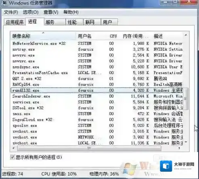Click the 472 K memory value
Image resolution: width=199 pixels, height=179 pixels.
point(143,114)
